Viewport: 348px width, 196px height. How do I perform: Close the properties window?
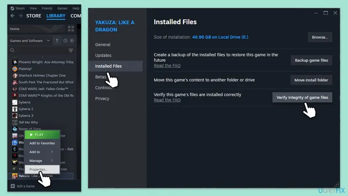pos(335,13)
